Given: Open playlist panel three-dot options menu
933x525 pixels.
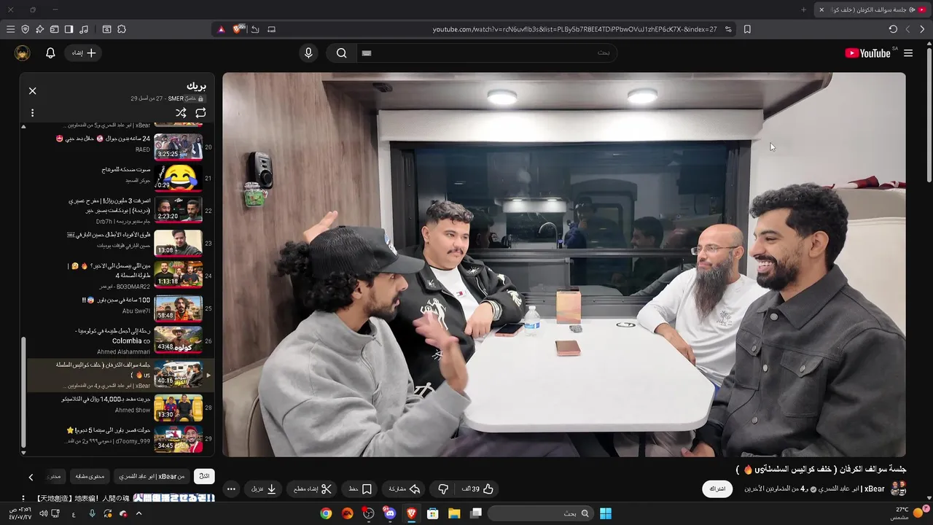Looking at the screenshot, I should 32,113.
